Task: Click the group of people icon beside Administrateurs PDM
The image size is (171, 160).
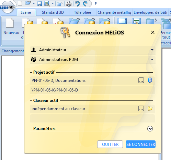Action: [34, 60]
